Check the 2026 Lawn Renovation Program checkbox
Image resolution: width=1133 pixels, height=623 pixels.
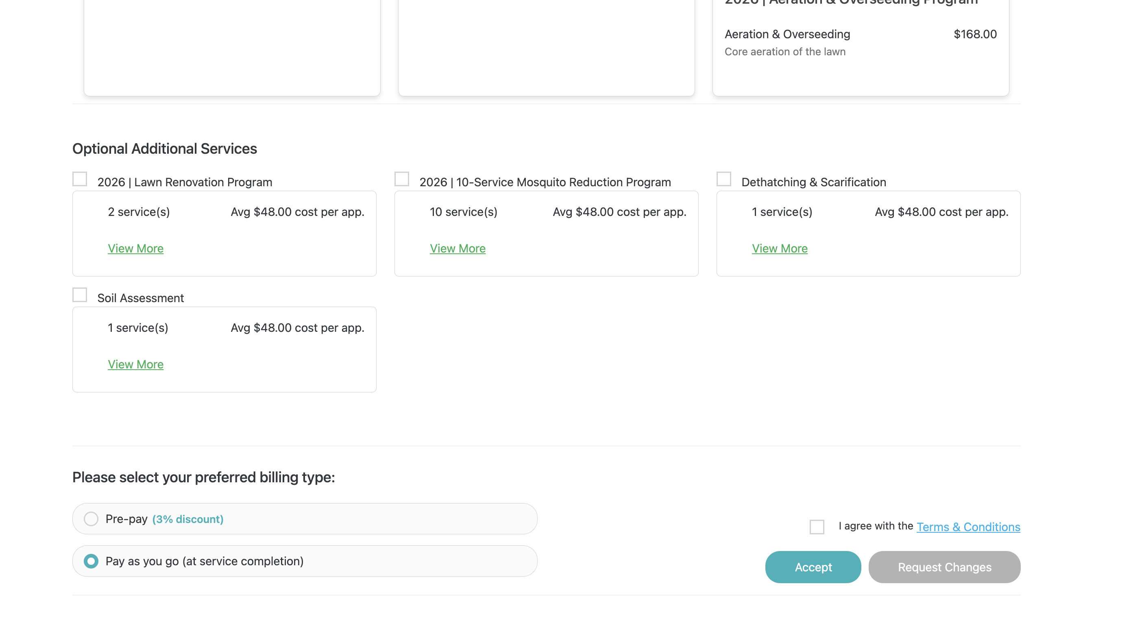click(80, 179)
